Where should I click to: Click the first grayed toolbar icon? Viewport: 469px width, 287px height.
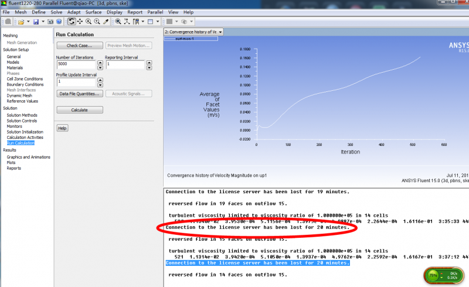[8, 22]
